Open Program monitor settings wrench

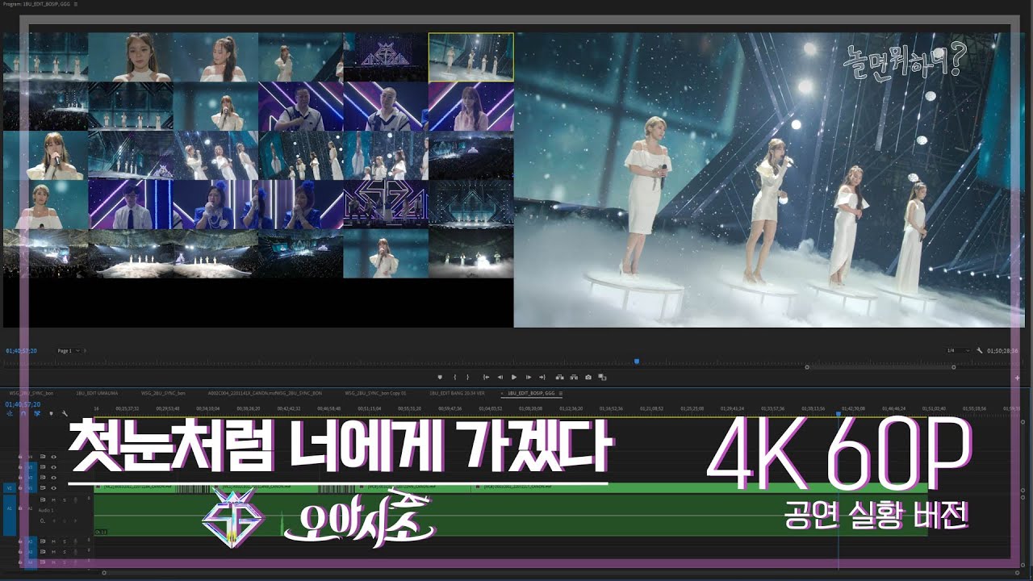[x=980, y=351]
